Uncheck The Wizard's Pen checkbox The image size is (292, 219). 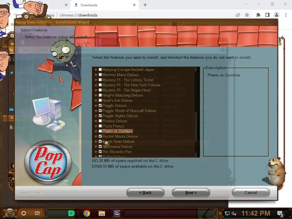tap(100, 152)
